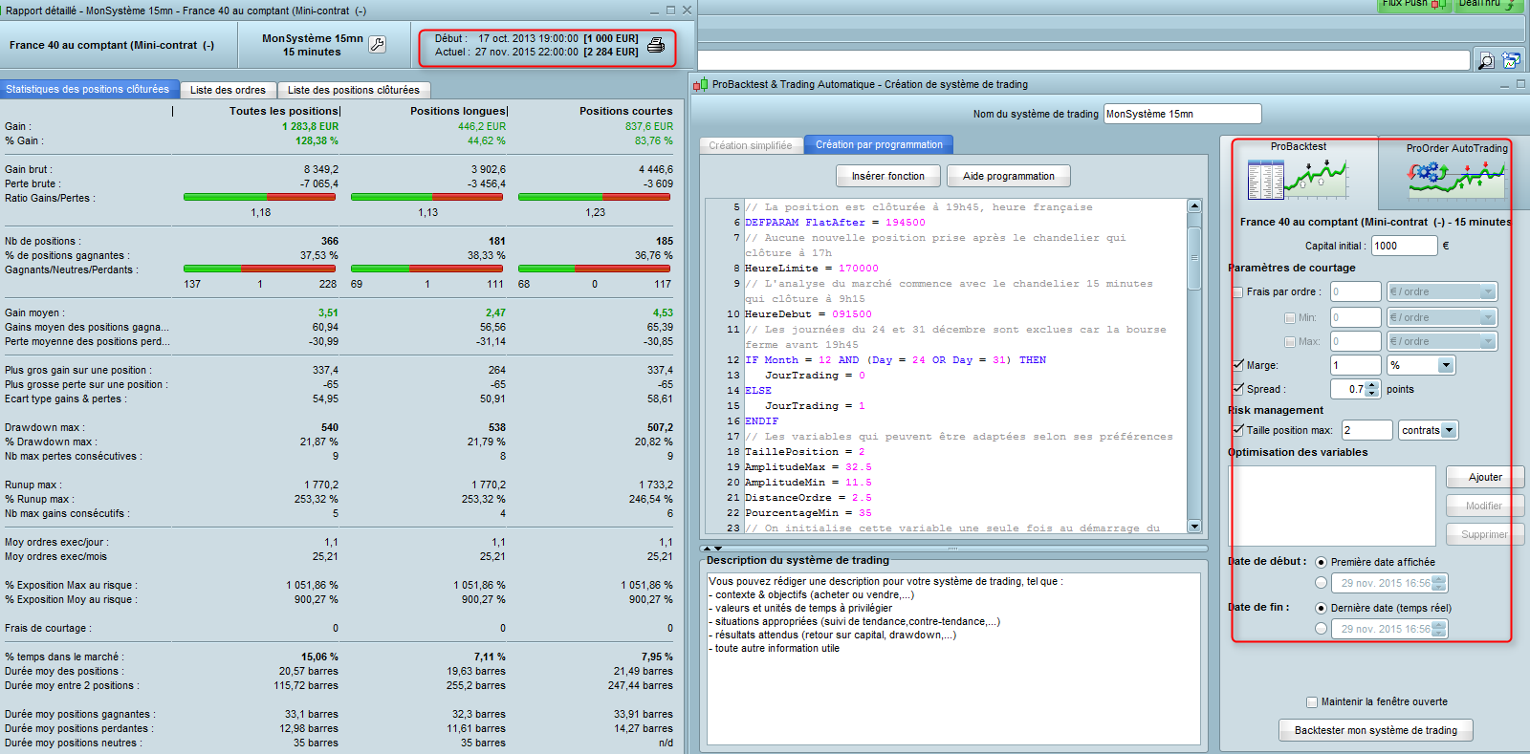
Task: Select the ProBacktest chart icon
Action: 1298,178
